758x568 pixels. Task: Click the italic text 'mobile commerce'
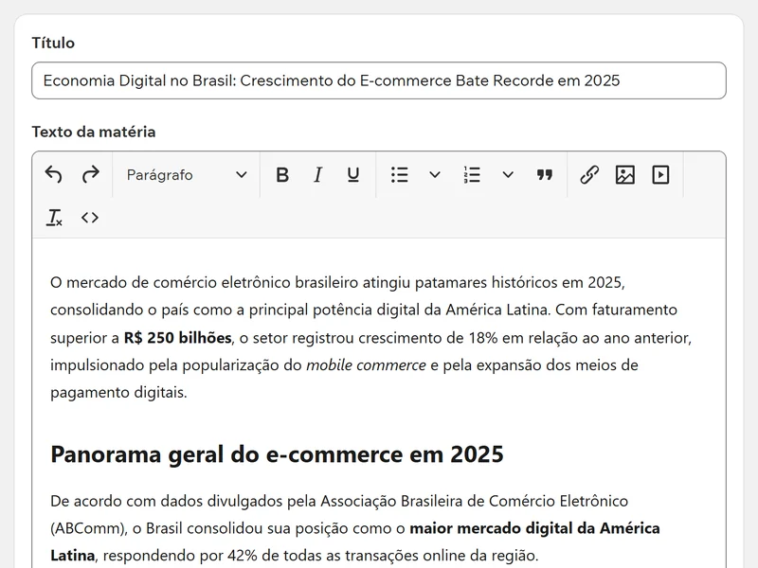[366, 365]
